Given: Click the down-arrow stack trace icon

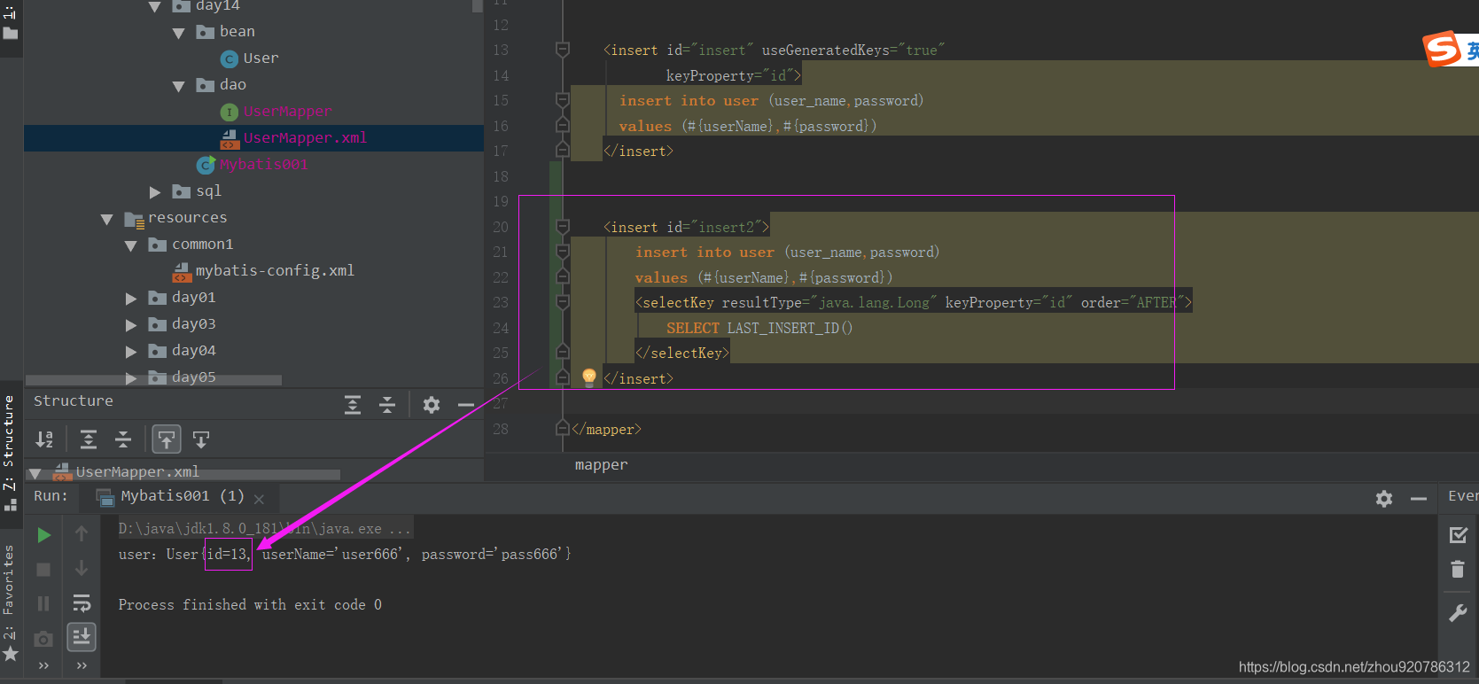Looking at the screenshot, I should [82, 567].
